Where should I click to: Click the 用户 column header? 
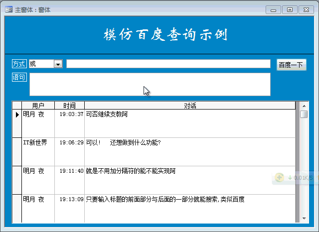click(38, 106)
